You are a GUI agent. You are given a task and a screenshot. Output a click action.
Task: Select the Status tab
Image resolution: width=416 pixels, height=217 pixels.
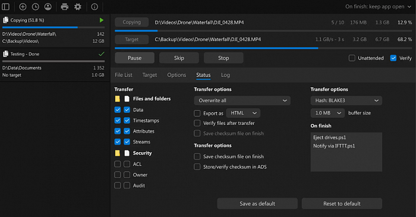tap(203, 75)
